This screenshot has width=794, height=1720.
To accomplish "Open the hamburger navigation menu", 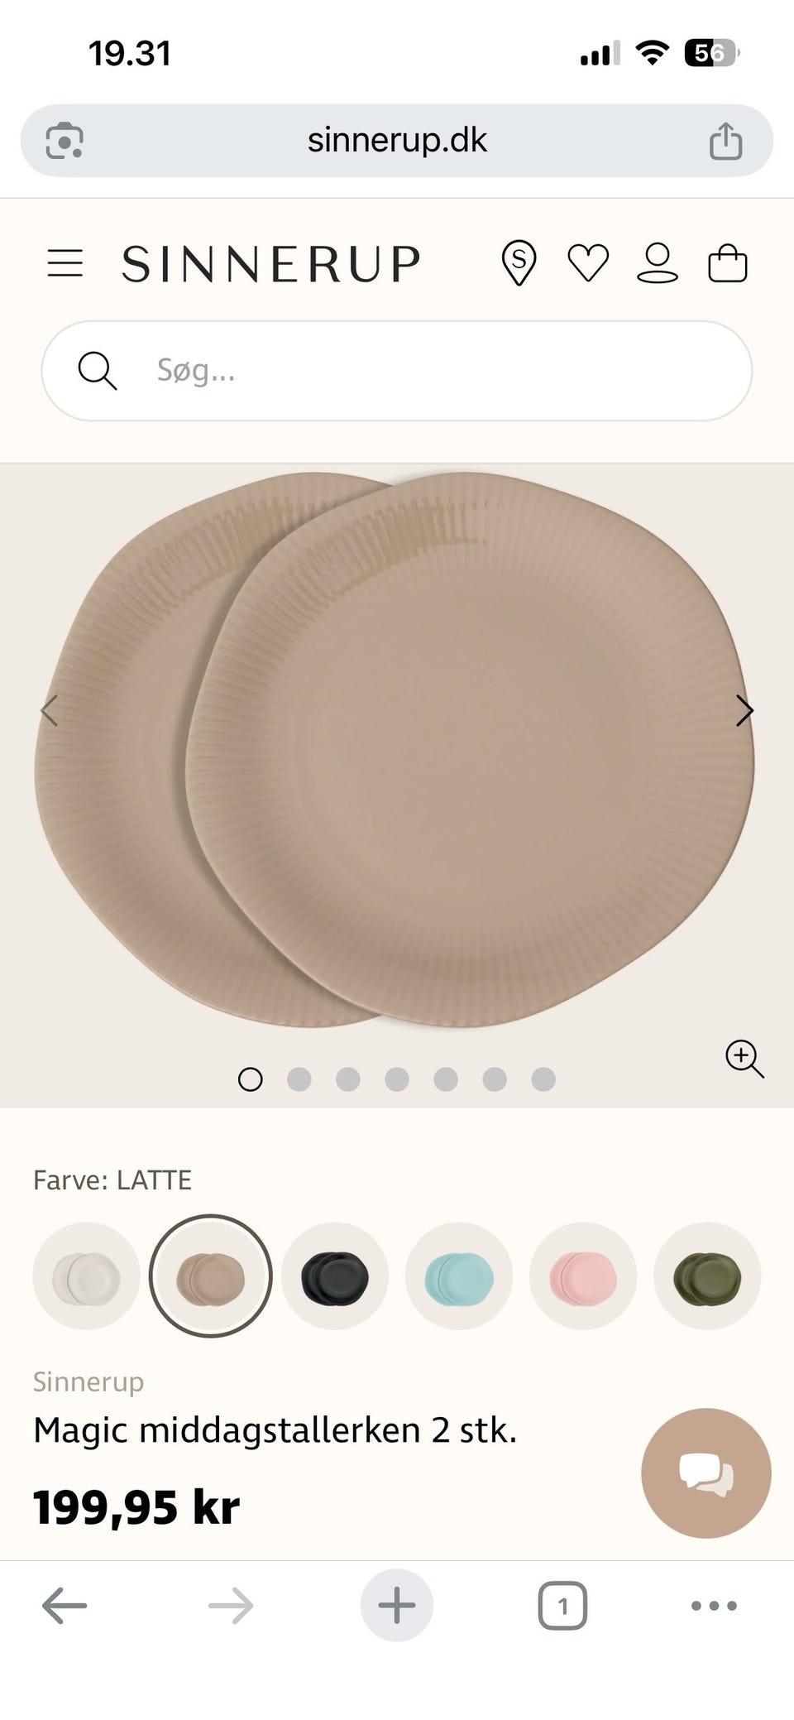I will coord(65,264).
